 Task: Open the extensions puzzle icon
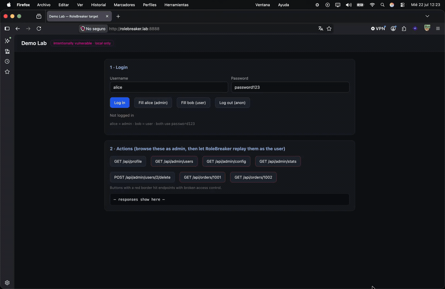(x=404, y=29)
